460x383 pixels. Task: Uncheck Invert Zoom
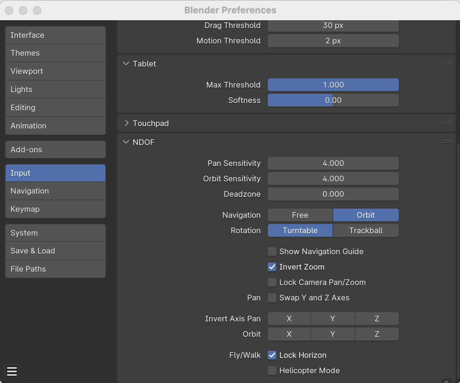(272, 267)
